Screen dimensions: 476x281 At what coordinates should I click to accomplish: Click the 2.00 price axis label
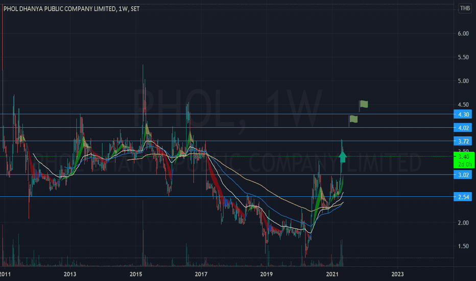pyautogui.click(x=463, y=223)
